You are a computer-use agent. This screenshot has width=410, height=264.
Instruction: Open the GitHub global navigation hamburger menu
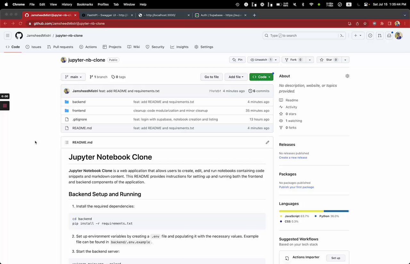(8, 35)
